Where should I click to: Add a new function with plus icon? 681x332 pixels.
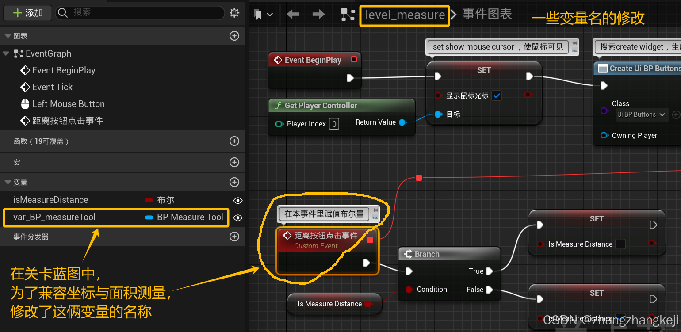tap(234, 141)
